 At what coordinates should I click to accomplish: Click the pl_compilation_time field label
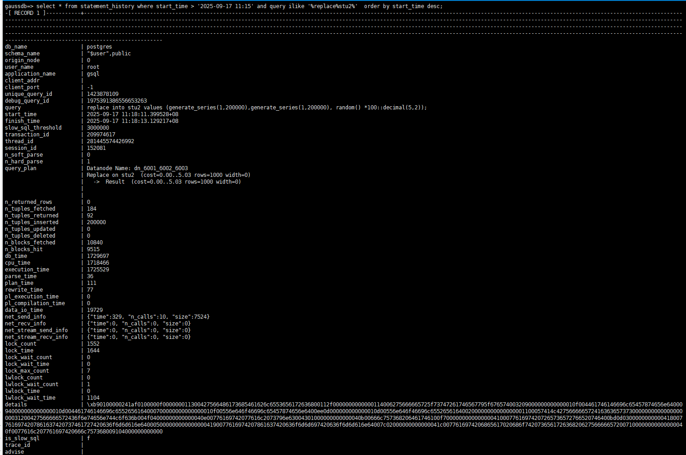click(35, 303)
